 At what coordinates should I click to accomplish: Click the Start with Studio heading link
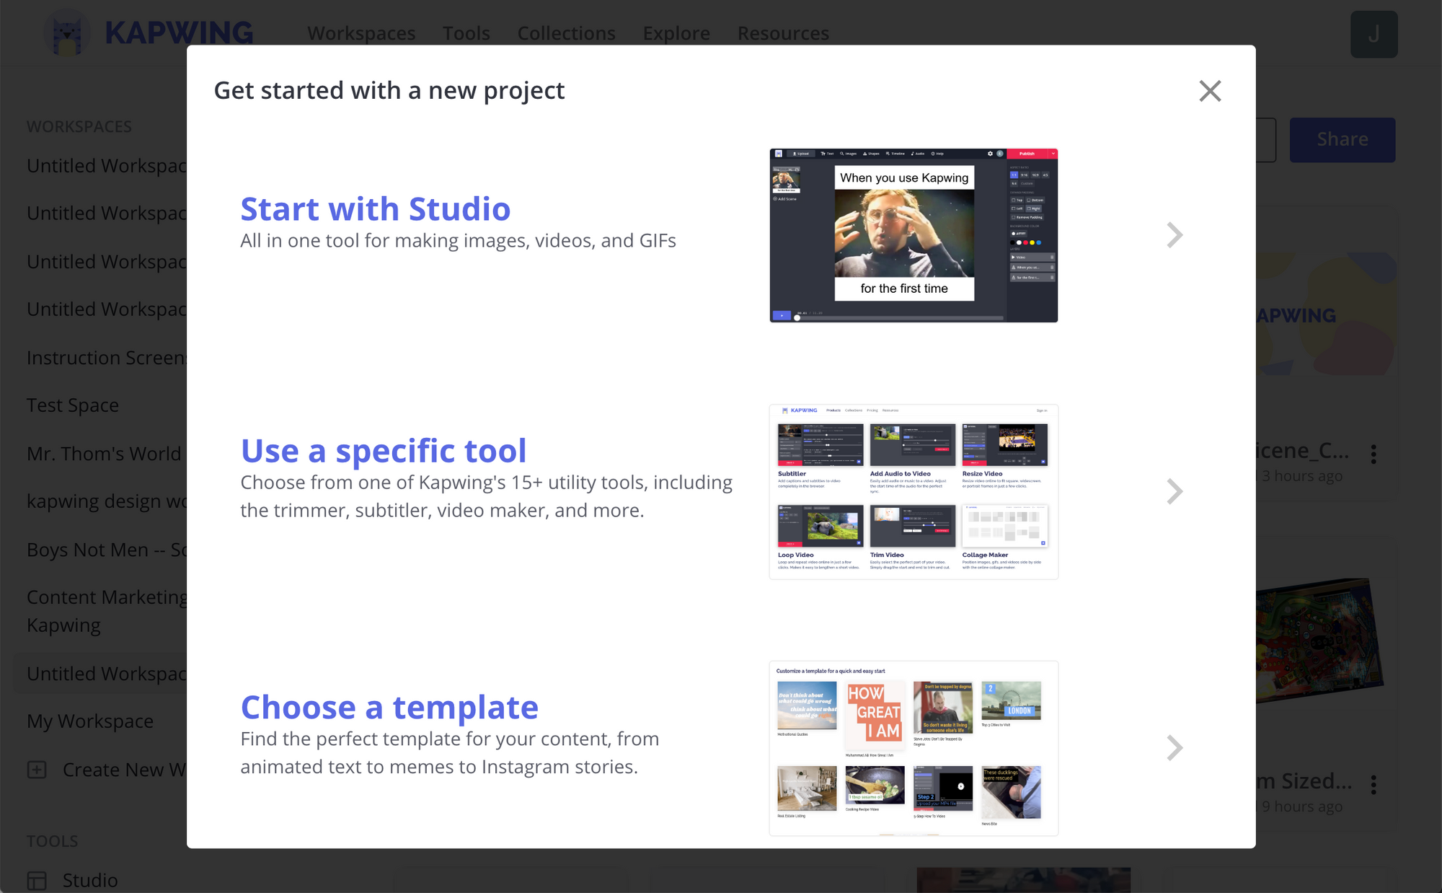pos(375,209)
